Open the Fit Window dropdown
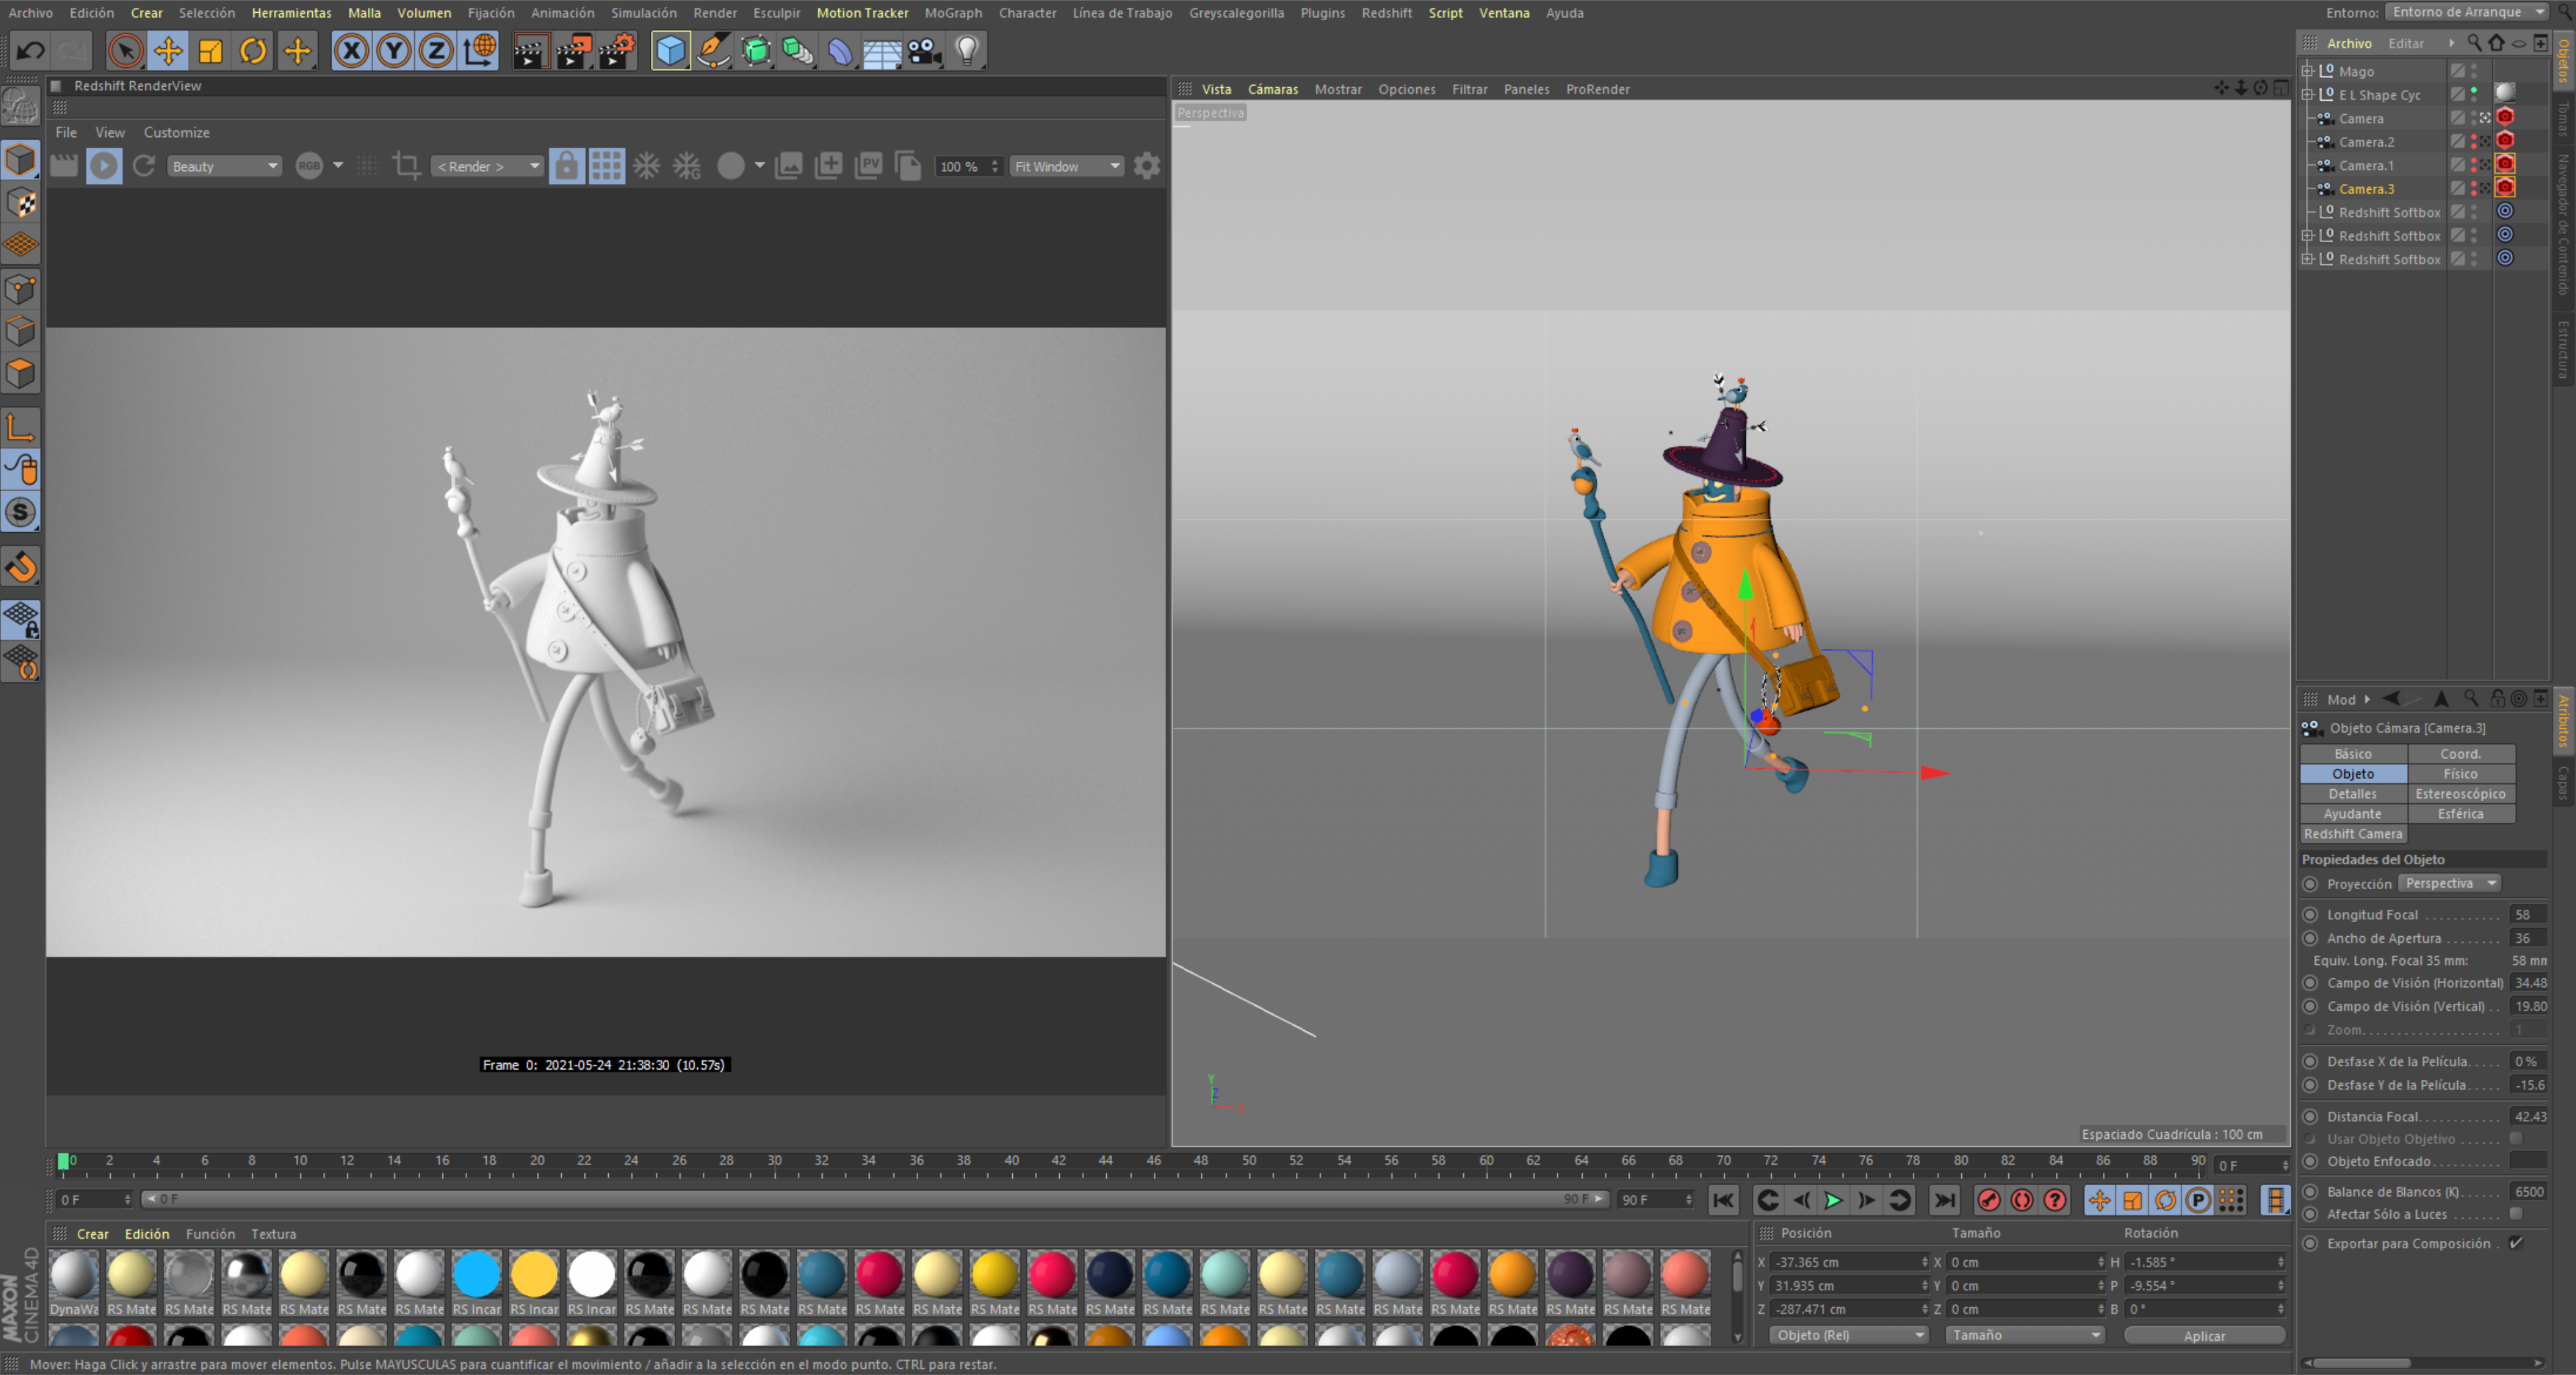The width and height of the screenshot is (2576, 1375). click(x=1066, y=166)
